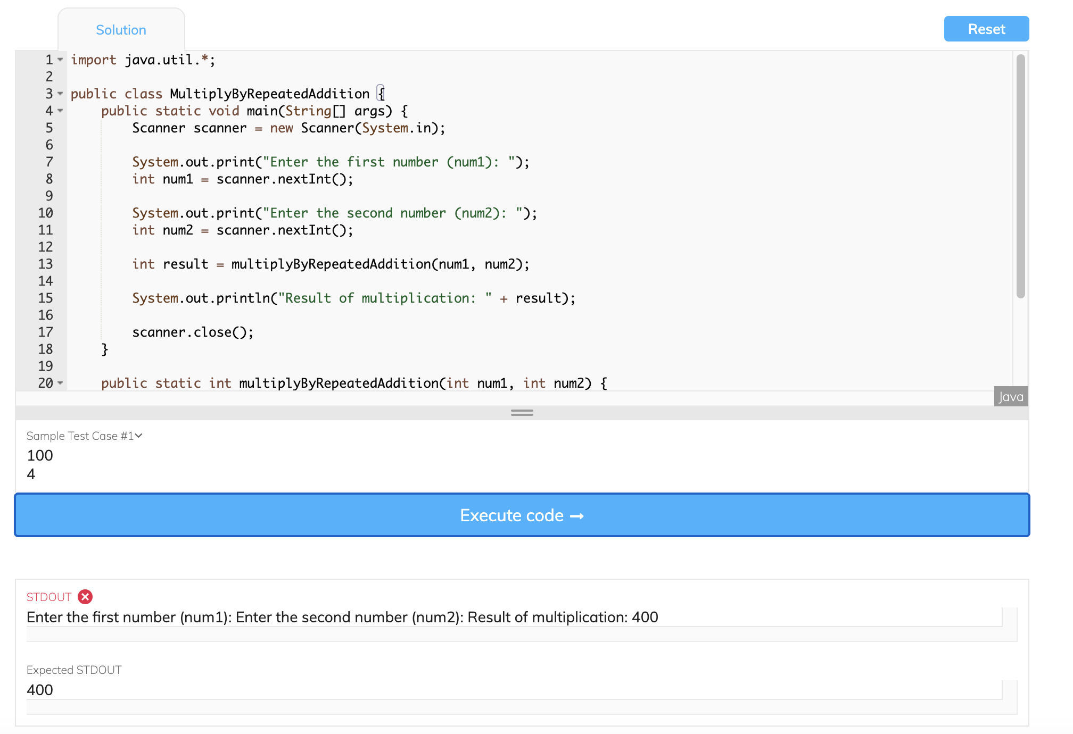
Task: Click the code editor vertical scrollbar
Action: point(1020,176)
